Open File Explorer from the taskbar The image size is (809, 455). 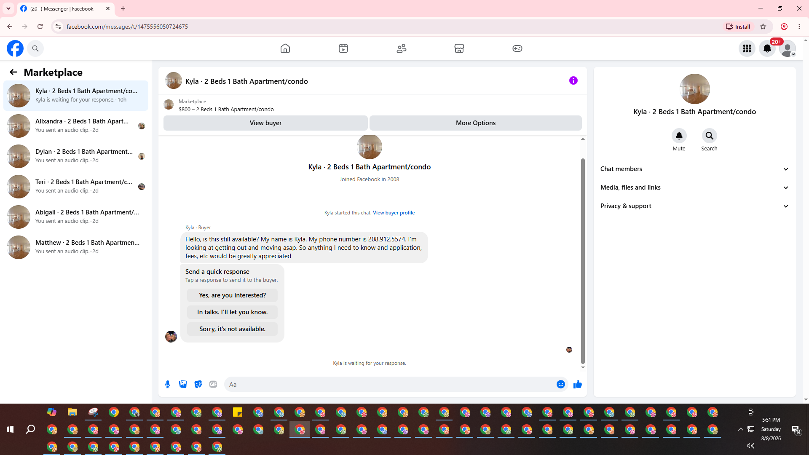[72, 412]
